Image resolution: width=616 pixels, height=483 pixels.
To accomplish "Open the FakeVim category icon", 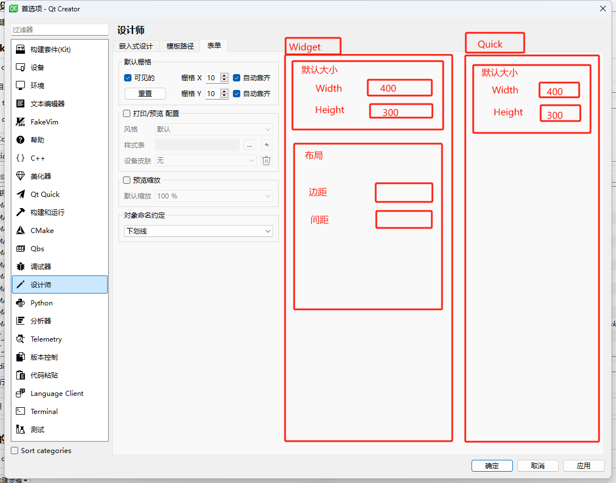I will (20, 122).
